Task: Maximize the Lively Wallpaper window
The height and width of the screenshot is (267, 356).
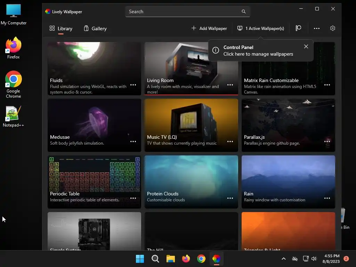Action: 317,9
